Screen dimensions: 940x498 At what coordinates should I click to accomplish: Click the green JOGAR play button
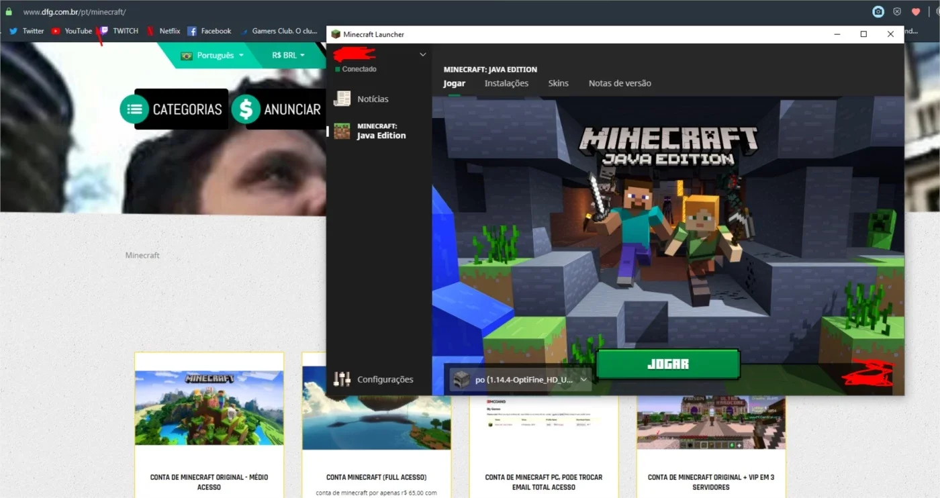pos(668,364)
